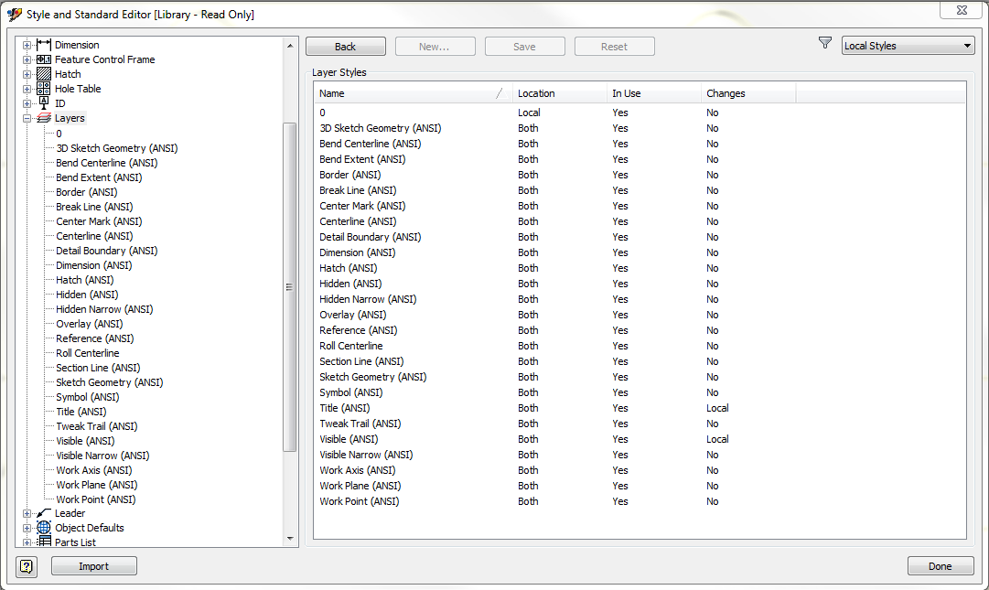Click the ID balloon icon

coord(44,102)
